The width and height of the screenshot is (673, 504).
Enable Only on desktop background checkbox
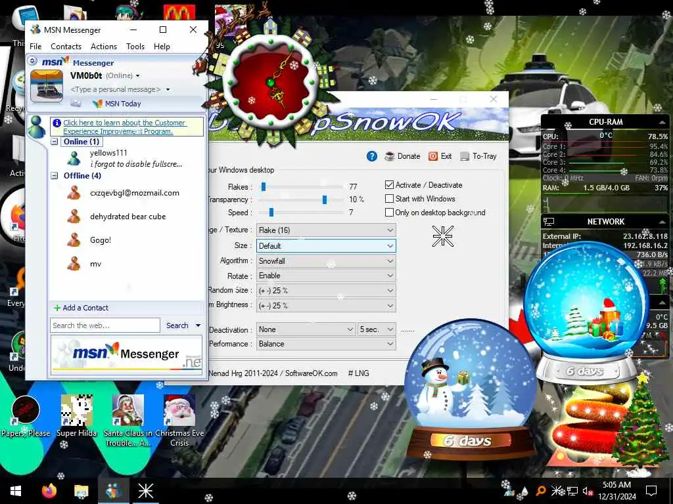[x=389, y=212]
